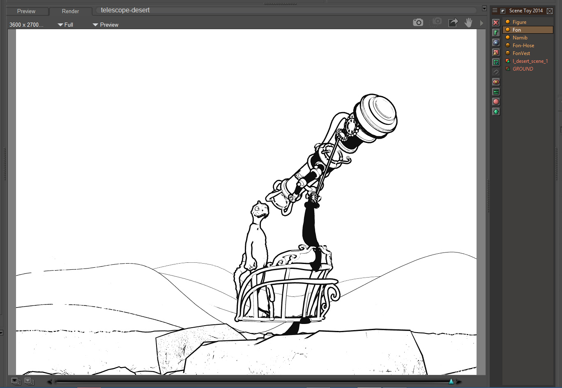Toggle the red eye visibility icon
This screenshot has width=562, height=388.
click(x=496, y=82)
